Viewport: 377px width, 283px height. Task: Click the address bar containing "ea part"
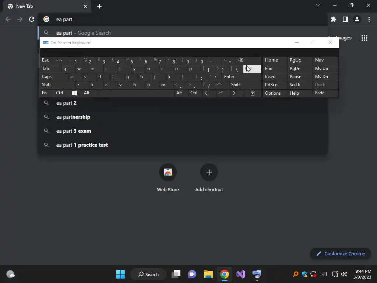[x=183, y=19]
